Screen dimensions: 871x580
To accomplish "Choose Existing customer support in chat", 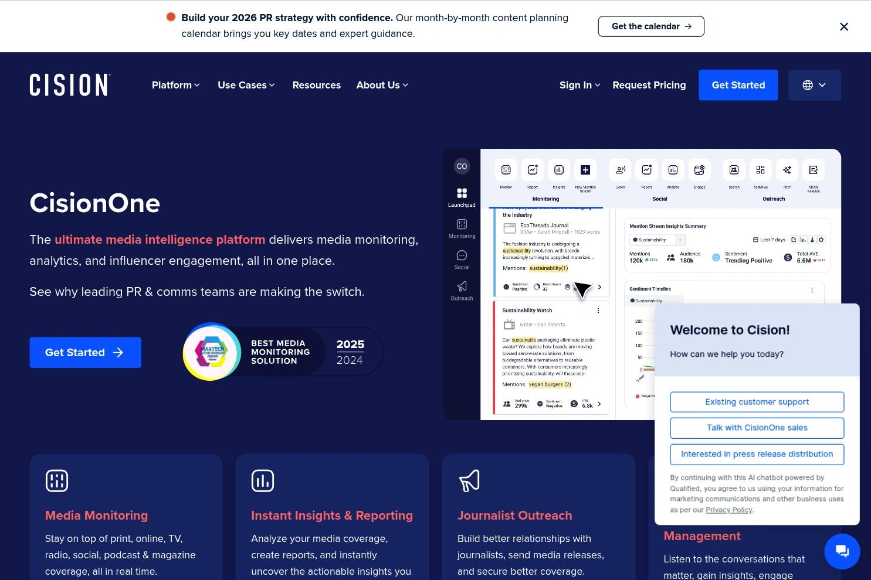I will (x=757, y=402).
